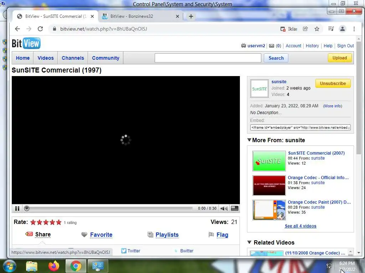Open the media control icon in Chrome toolbar
The height and width of the screenshot is (273, 365).
point(331,29)
